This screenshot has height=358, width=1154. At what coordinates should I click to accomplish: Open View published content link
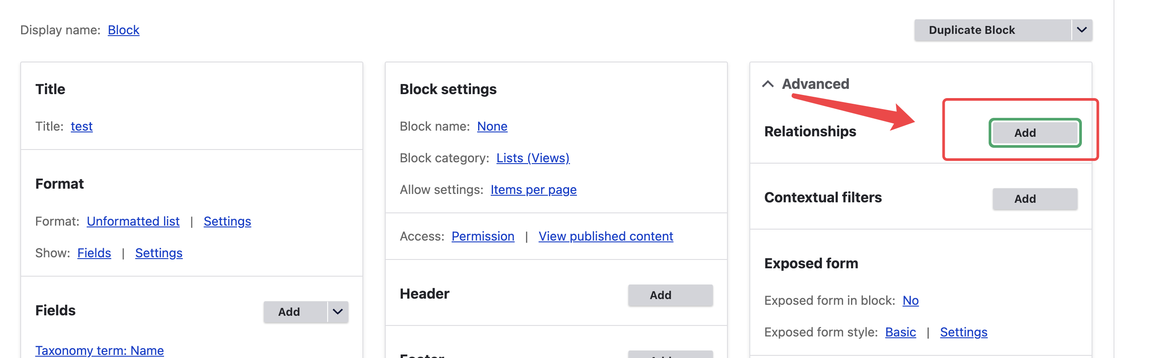coord(605,236)
